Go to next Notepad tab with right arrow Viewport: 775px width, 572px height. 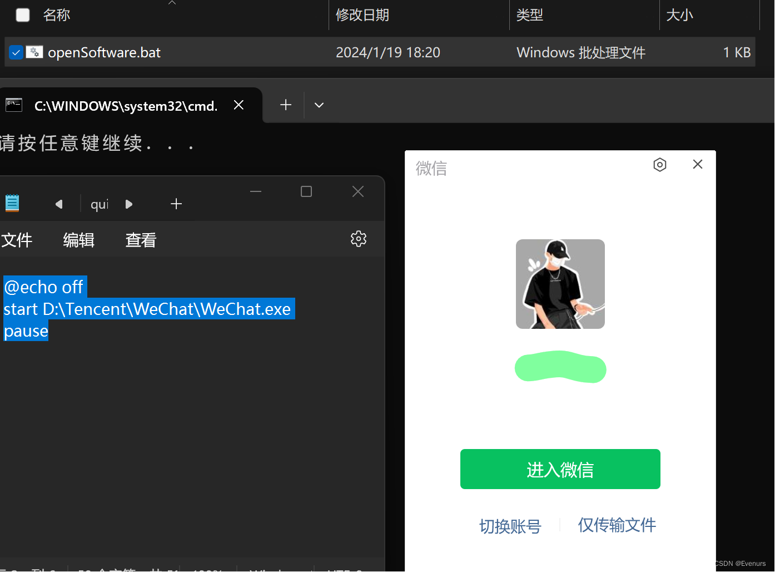[129, 204]
